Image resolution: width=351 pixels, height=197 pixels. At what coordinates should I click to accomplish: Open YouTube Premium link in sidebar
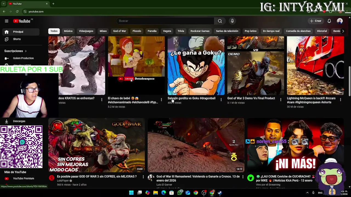(x=21, y=178)
